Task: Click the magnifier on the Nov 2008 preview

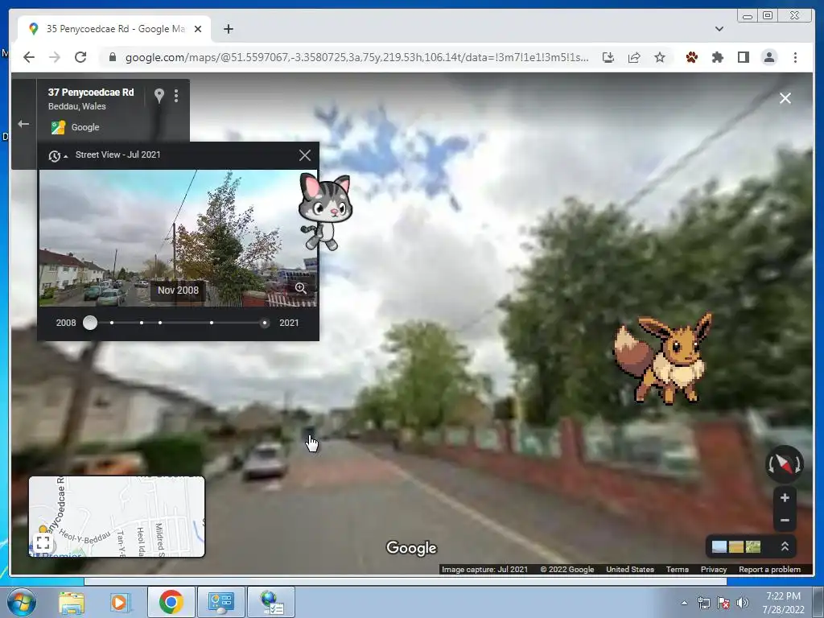Action: click(x=301, y=288)
